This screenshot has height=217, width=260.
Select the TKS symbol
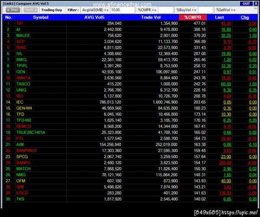coord(20,199)
